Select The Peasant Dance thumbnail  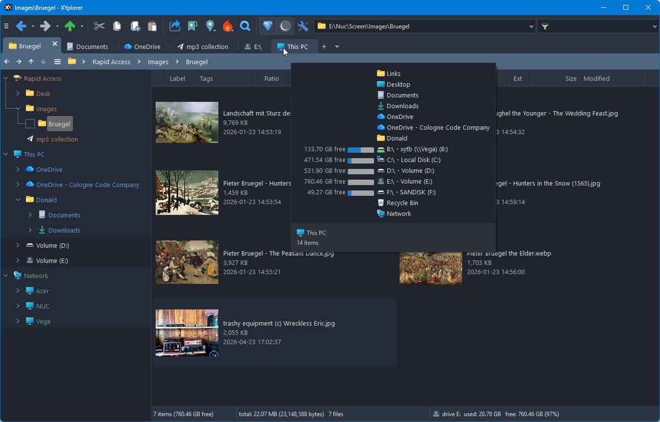pos(187,262)
